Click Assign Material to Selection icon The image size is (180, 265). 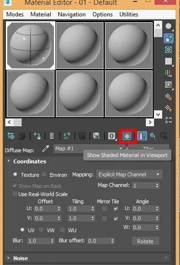coord(37,136)
